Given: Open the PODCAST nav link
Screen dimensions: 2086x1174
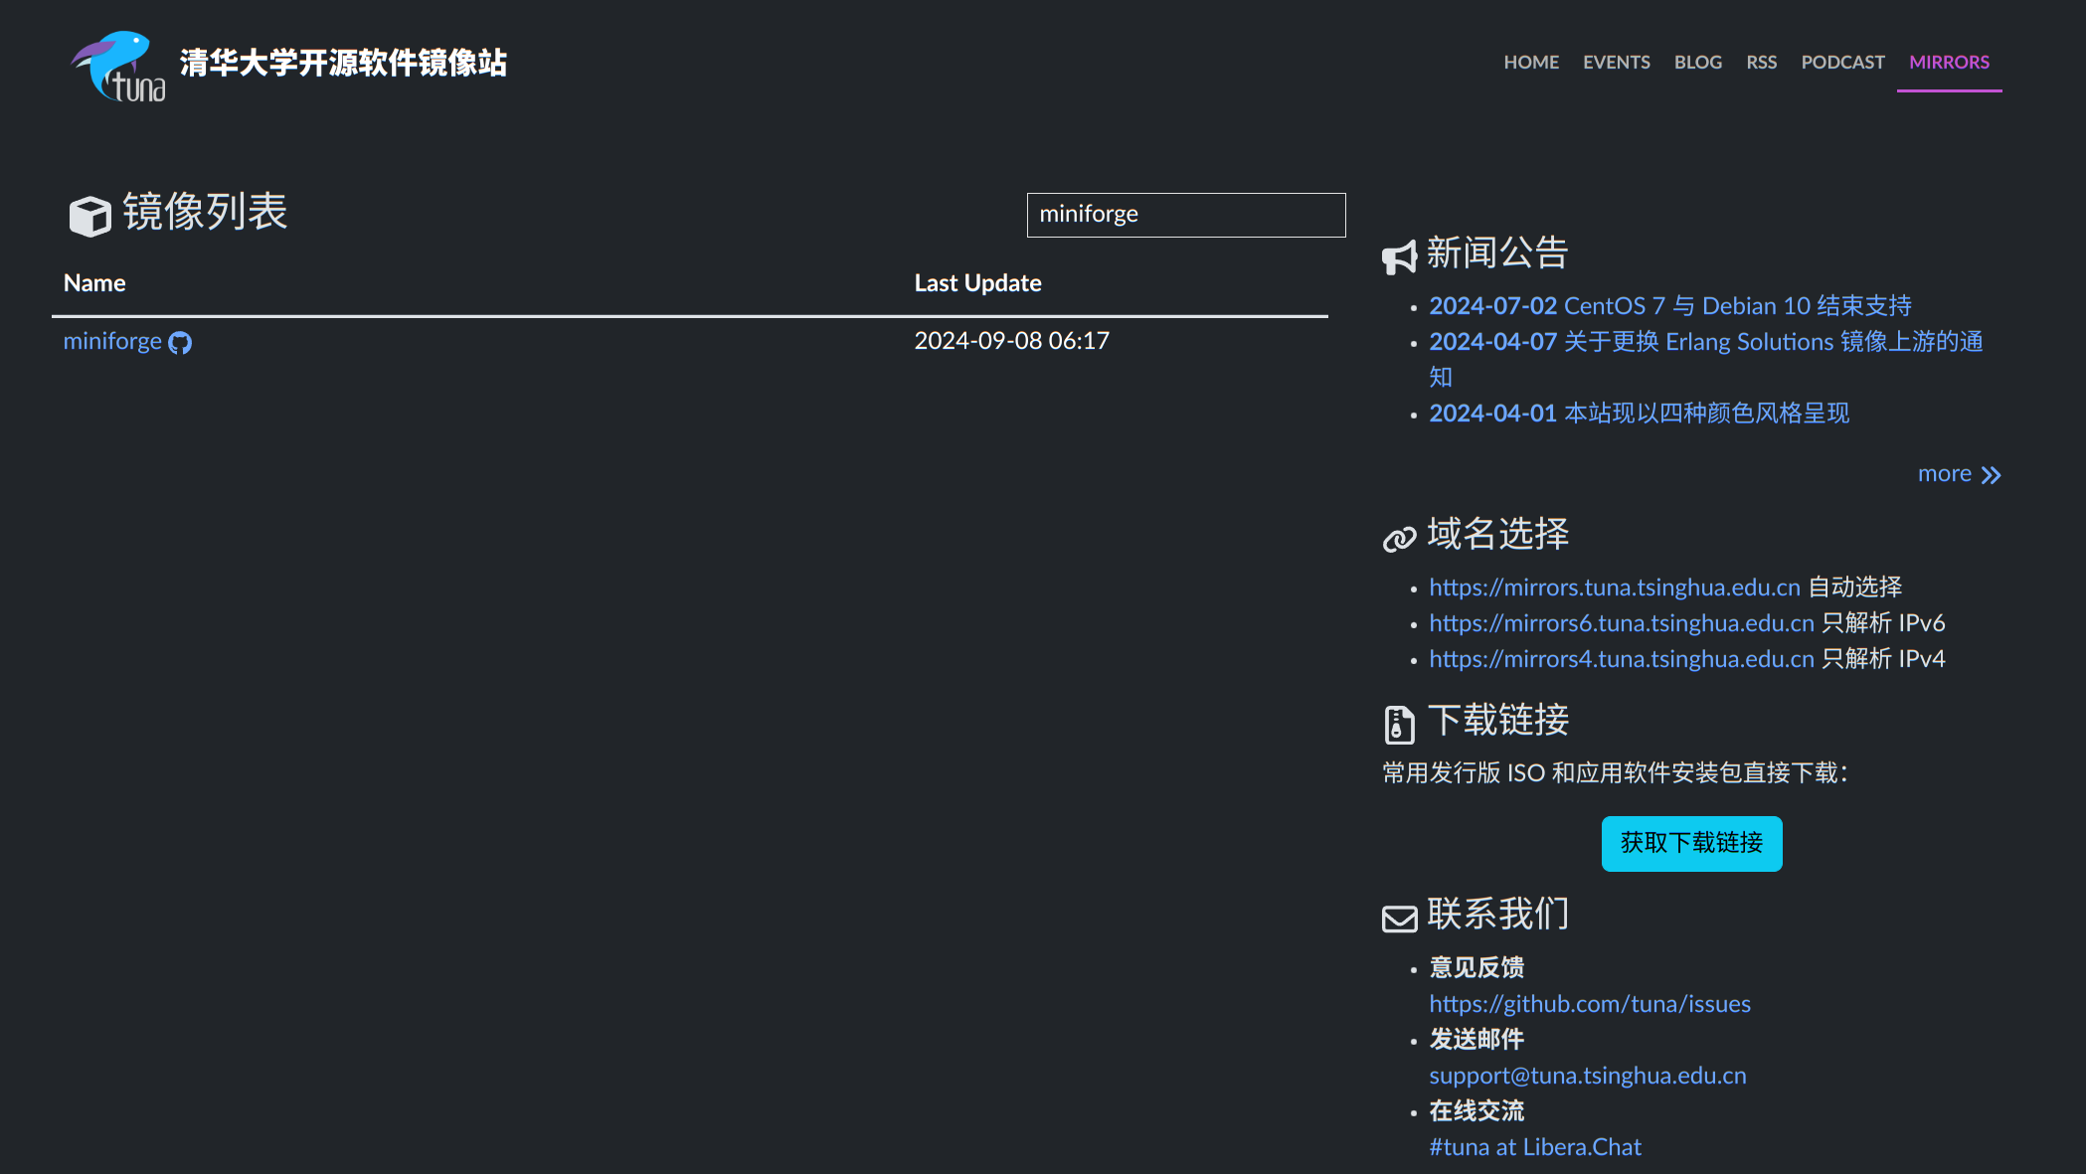Looking at the screenshot, I should (1843, 62).
